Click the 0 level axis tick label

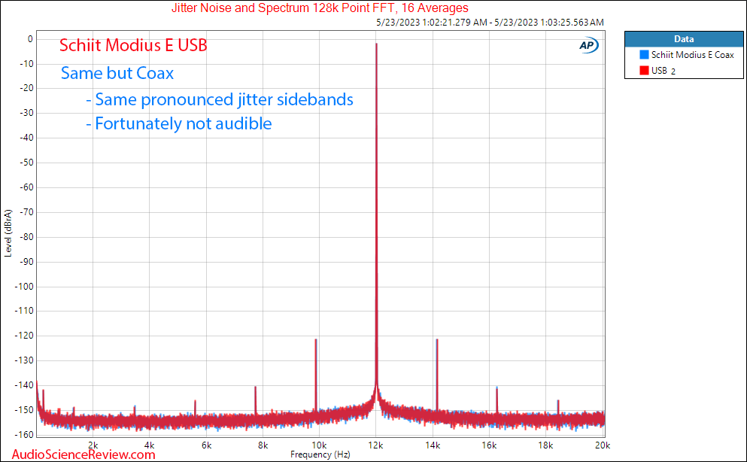(31, 39)
